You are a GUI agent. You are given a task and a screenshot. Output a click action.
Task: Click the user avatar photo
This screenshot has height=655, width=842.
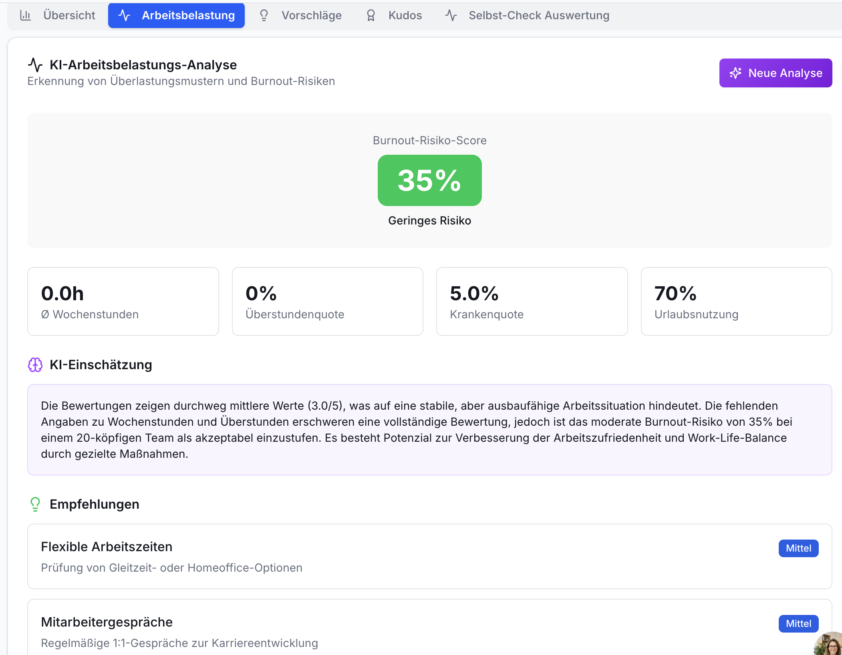[830, 644]
